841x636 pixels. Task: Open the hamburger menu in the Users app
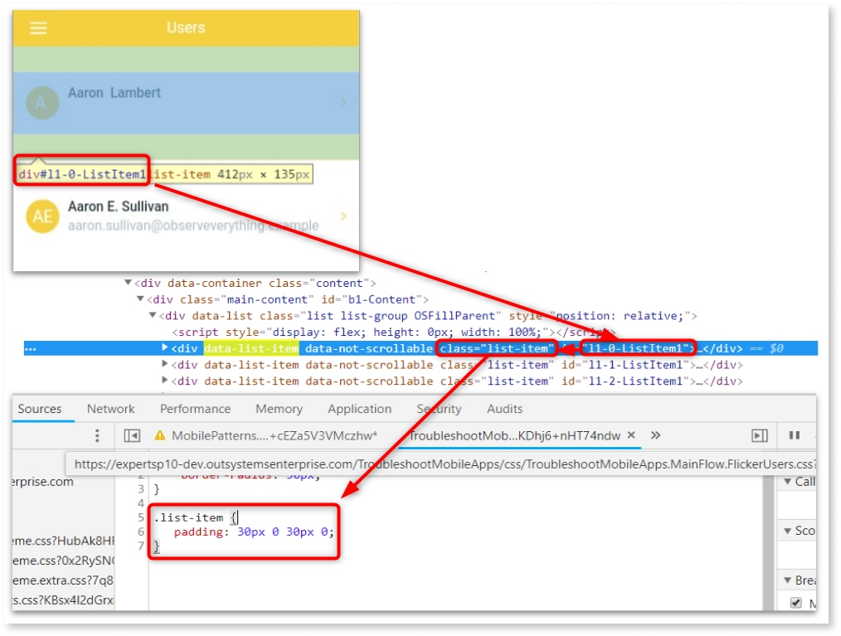point(38,27)
